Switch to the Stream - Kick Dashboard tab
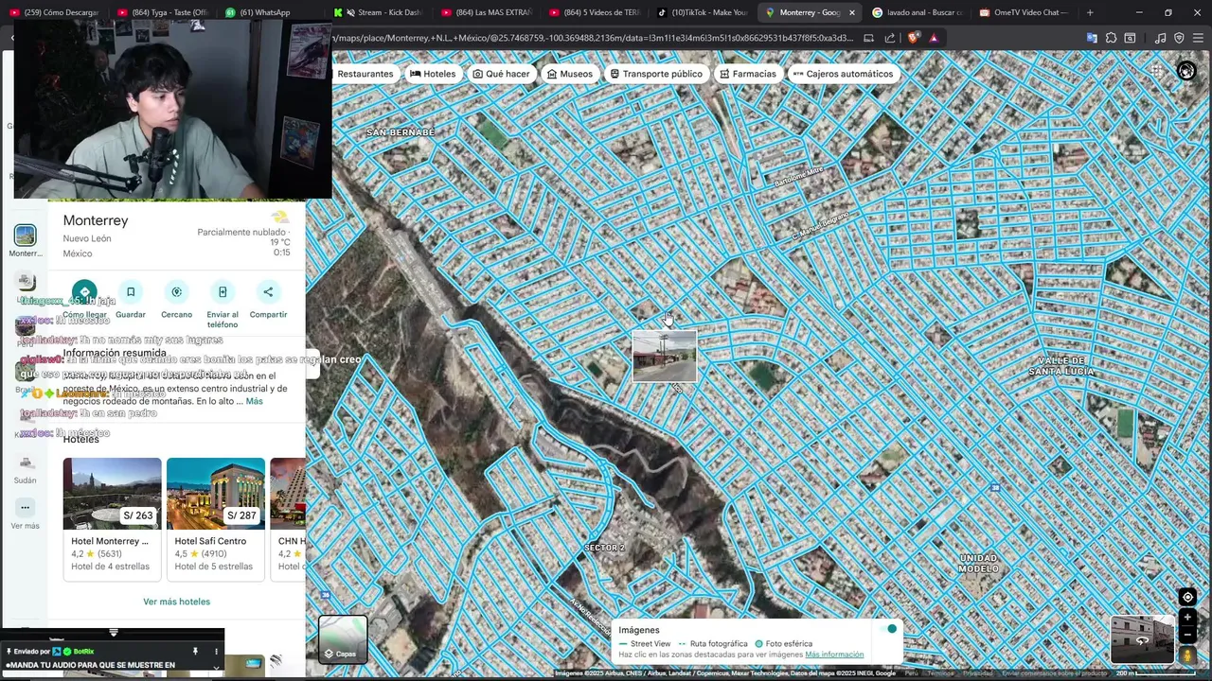1212x681 pixels. [x=377, y=12]
